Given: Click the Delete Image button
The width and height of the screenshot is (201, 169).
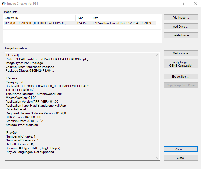Looking at the screenshot, I should 181,35.
